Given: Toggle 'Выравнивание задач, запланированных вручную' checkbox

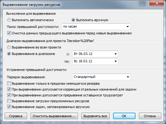Looking at the screenshot, I should [x=9, y=107].
